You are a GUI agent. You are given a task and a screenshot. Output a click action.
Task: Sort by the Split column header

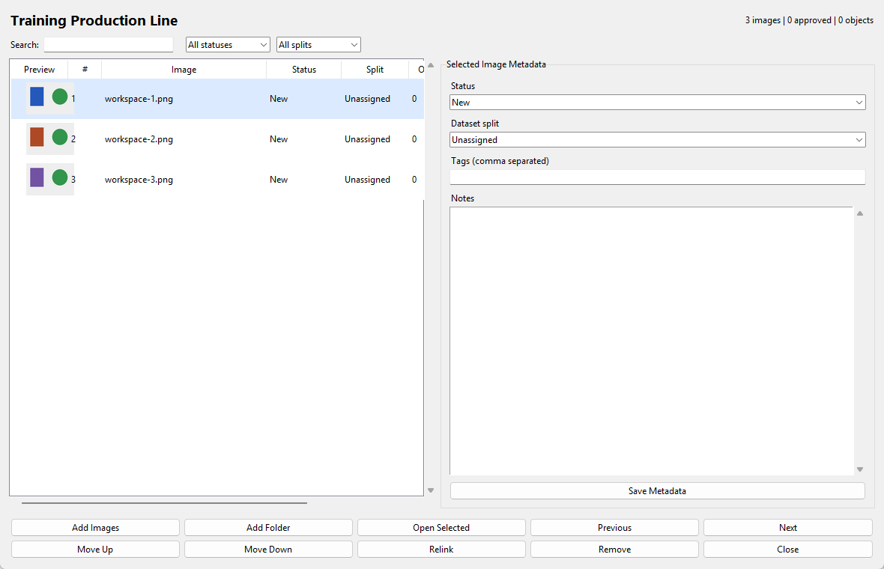[x=375, y=70]
